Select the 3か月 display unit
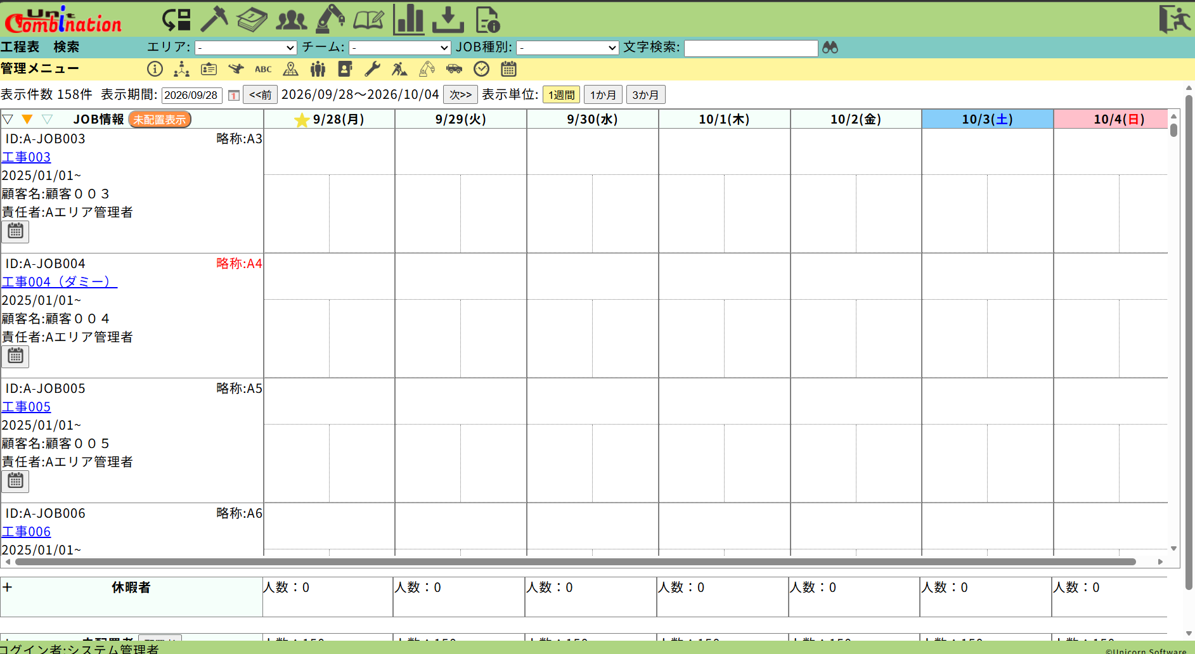1195x654 pixels. coord(645,95)
